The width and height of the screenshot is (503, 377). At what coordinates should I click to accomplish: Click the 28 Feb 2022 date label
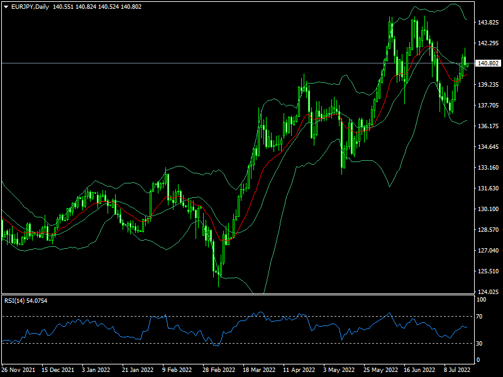pyautogui.click(x=219, y=370)
